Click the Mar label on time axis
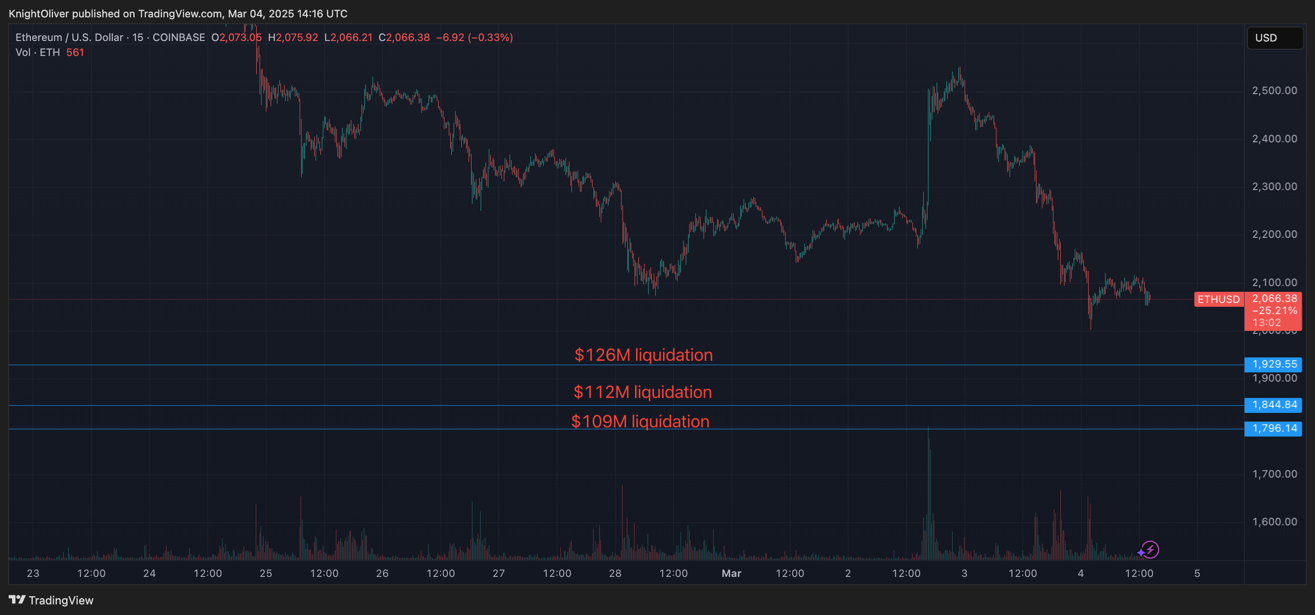 point(731,573)
